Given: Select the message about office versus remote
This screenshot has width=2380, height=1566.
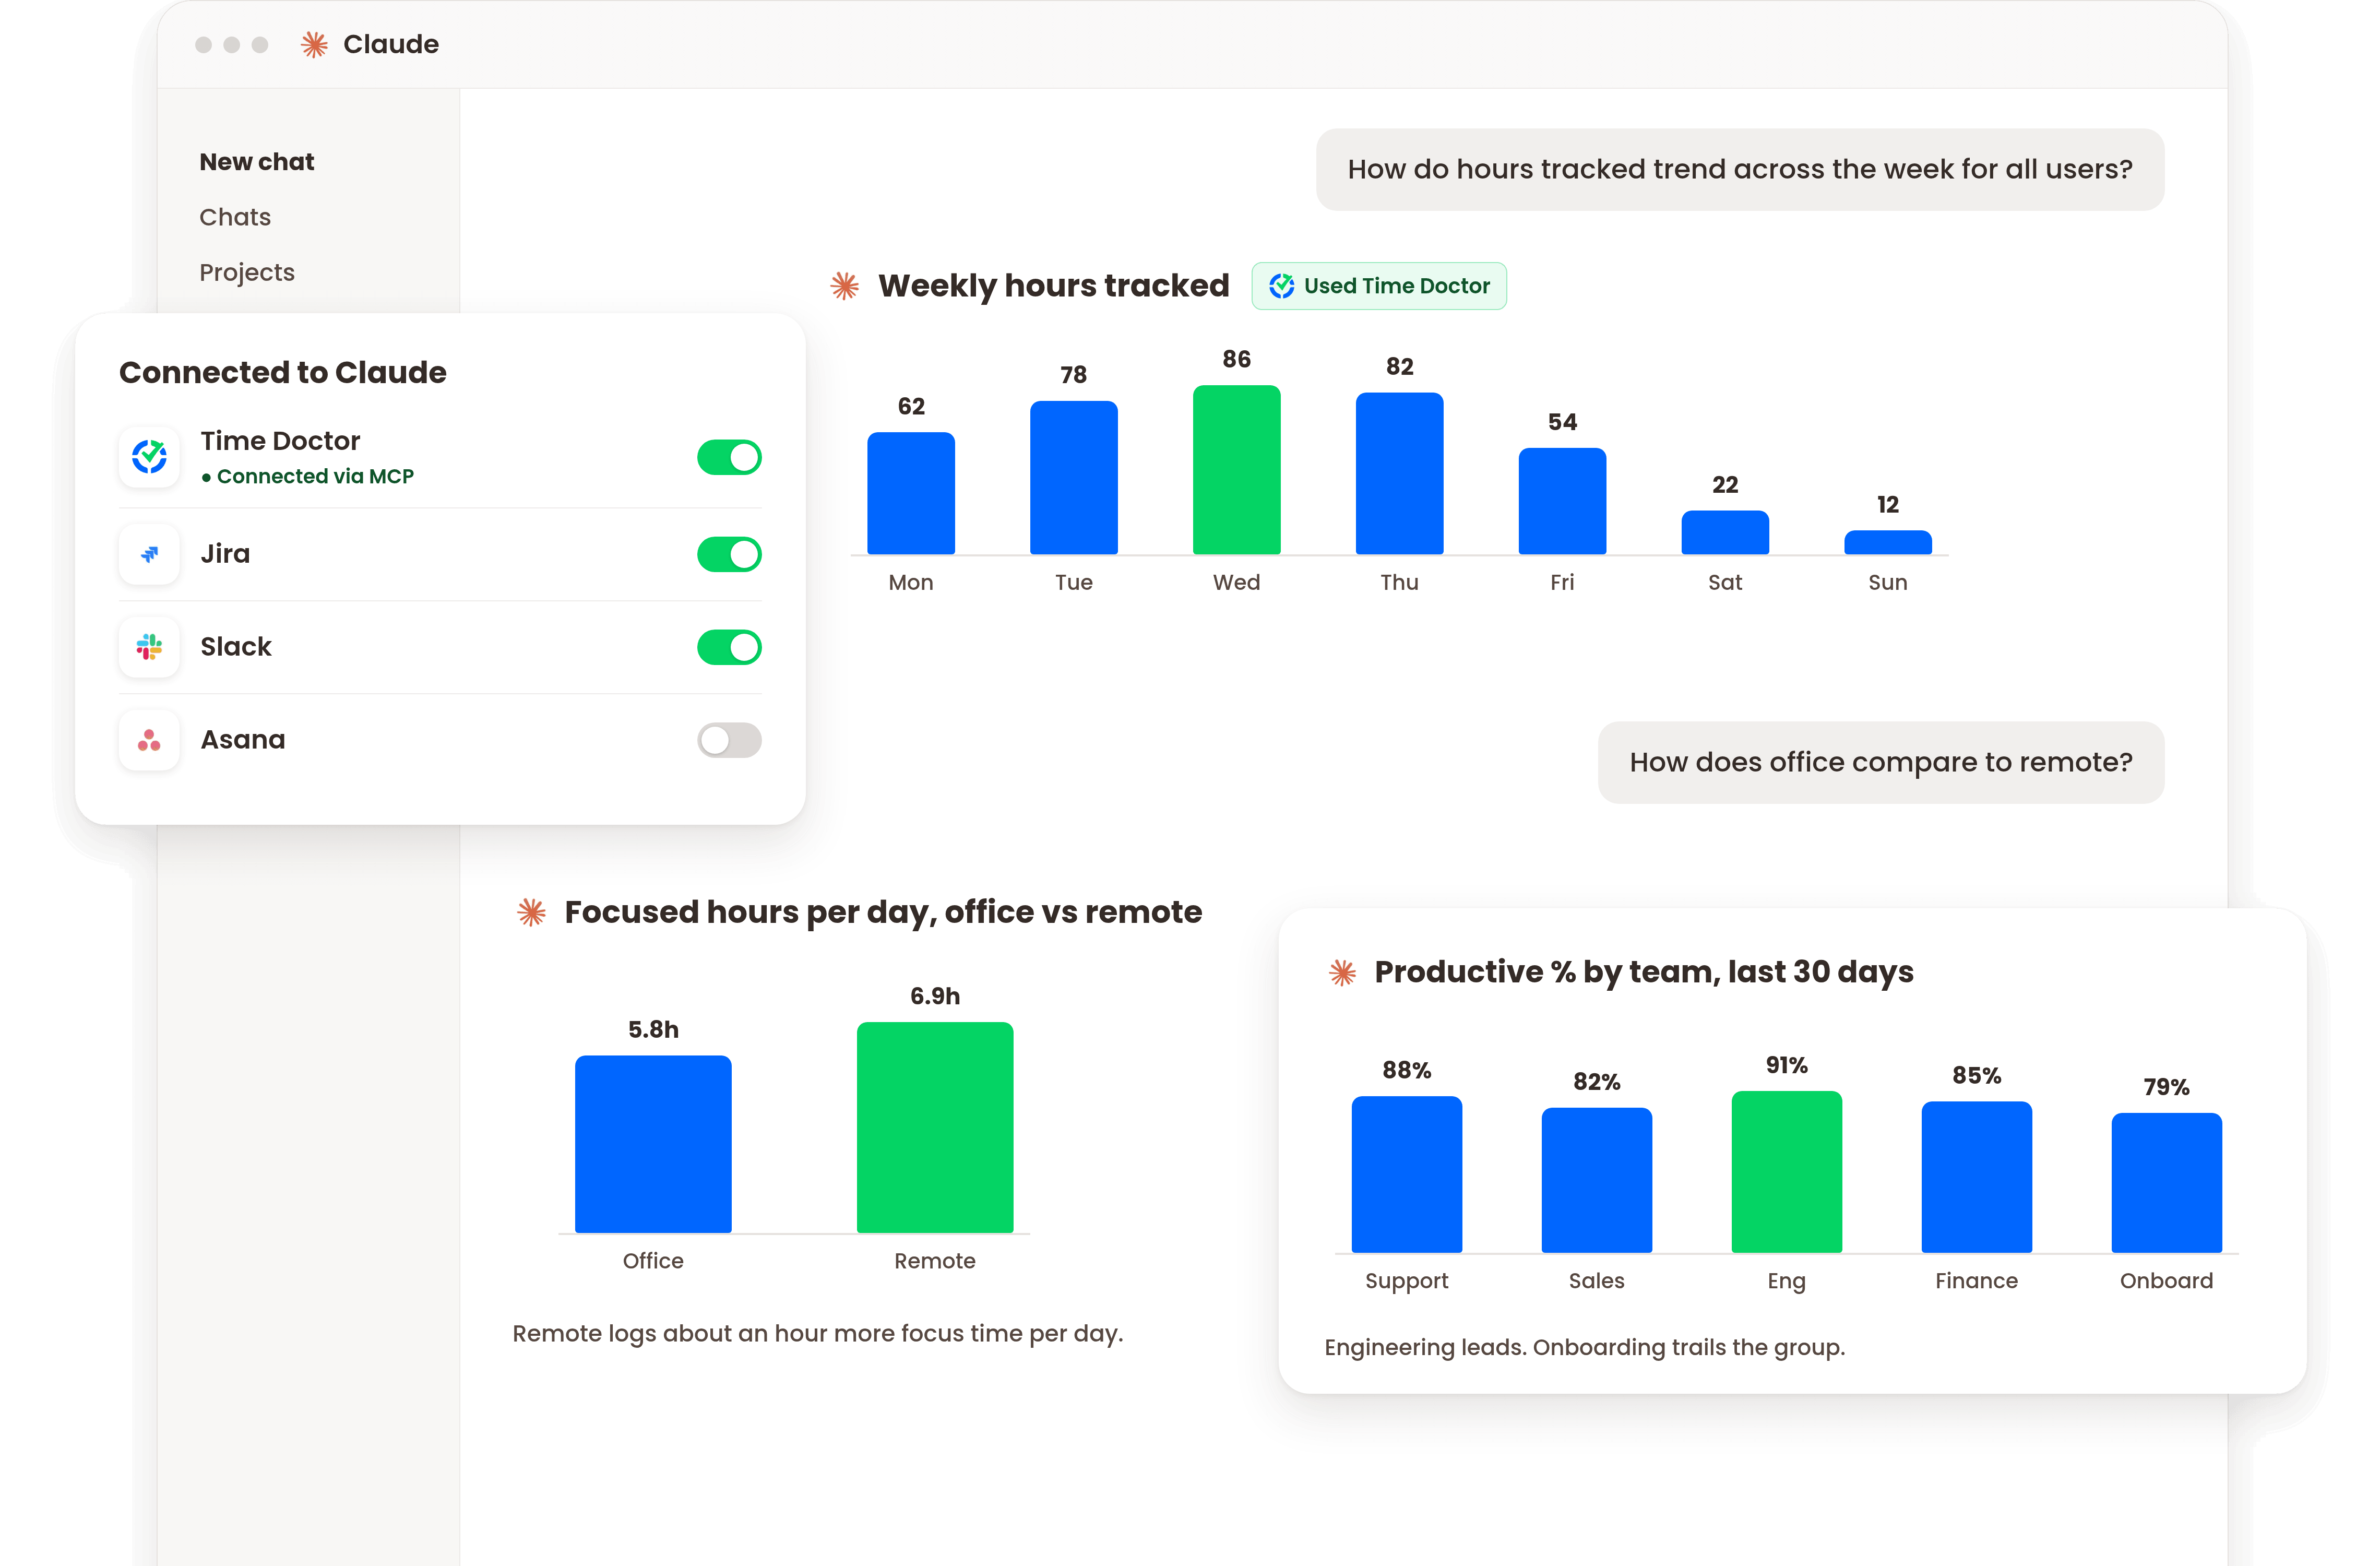Looking at the screenshot, I should point(1881,762).
